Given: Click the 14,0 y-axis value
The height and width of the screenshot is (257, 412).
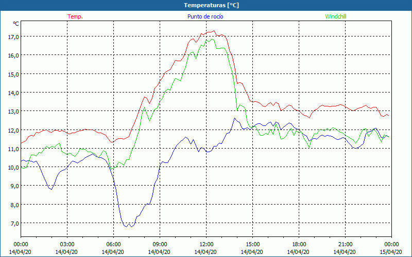Looking at the screenshot, I should click(13, 93).
